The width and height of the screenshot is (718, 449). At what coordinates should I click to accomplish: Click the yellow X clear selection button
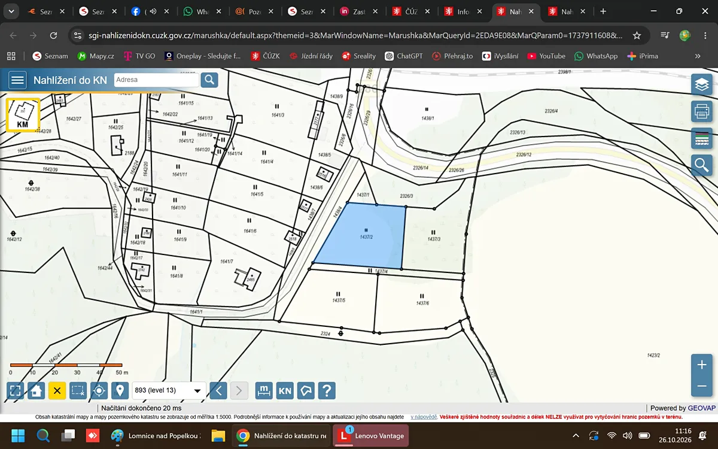pyautogui.click(x=57, y=391)
